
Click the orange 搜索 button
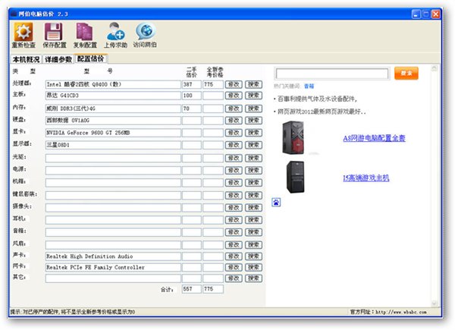406,73
